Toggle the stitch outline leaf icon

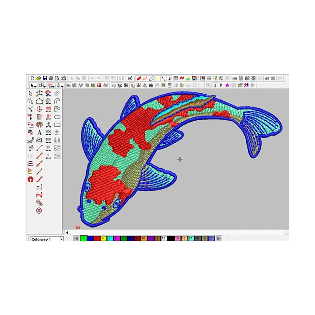pos(151,78)
